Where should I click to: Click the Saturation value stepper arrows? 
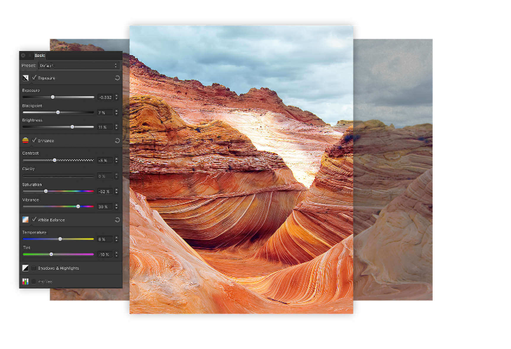point(117,191)
